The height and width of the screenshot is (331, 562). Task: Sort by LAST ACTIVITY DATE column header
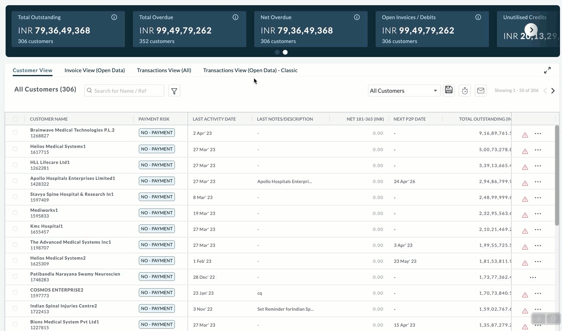coord(214,119)
